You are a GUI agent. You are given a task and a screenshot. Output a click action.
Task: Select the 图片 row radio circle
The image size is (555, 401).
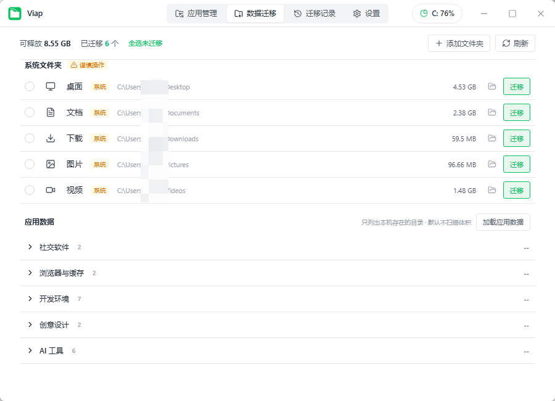click(x=30, y=164)
